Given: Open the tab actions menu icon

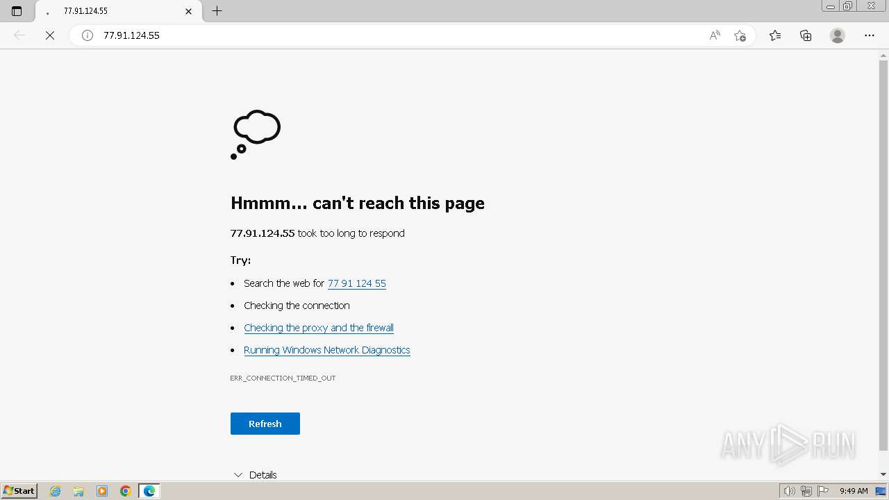Looking at the screenshot, I should coord(17,11).
